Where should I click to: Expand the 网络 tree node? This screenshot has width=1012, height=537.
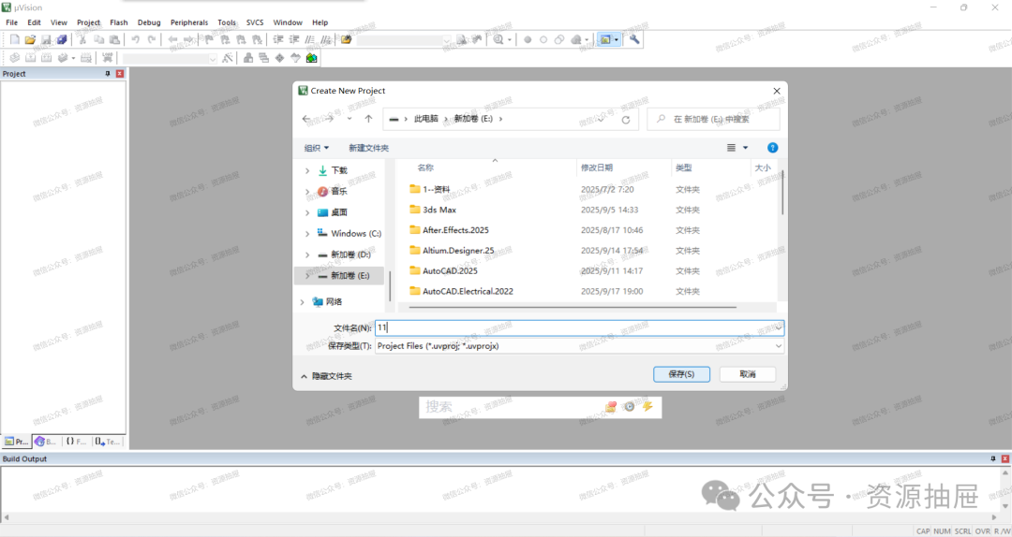pos(302,301)
